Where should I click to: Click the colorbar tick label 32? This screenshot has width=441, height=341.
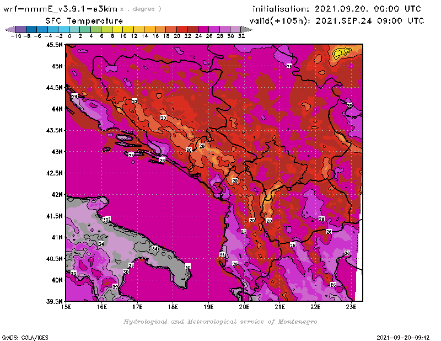point(241,36)
